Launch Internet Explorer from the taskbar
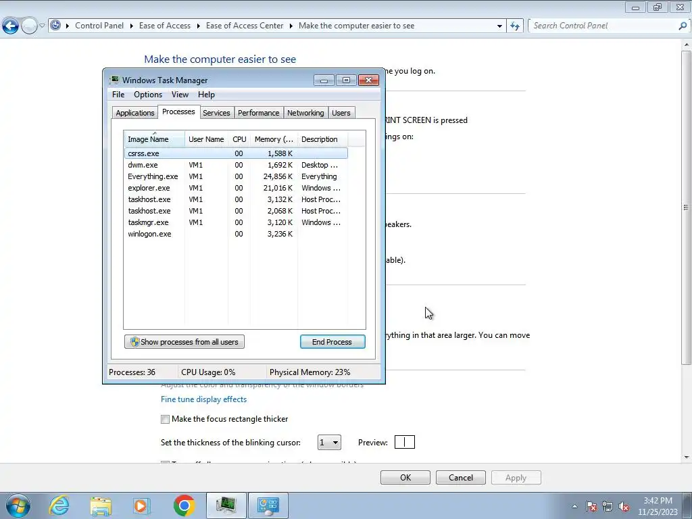 (59, 505)
